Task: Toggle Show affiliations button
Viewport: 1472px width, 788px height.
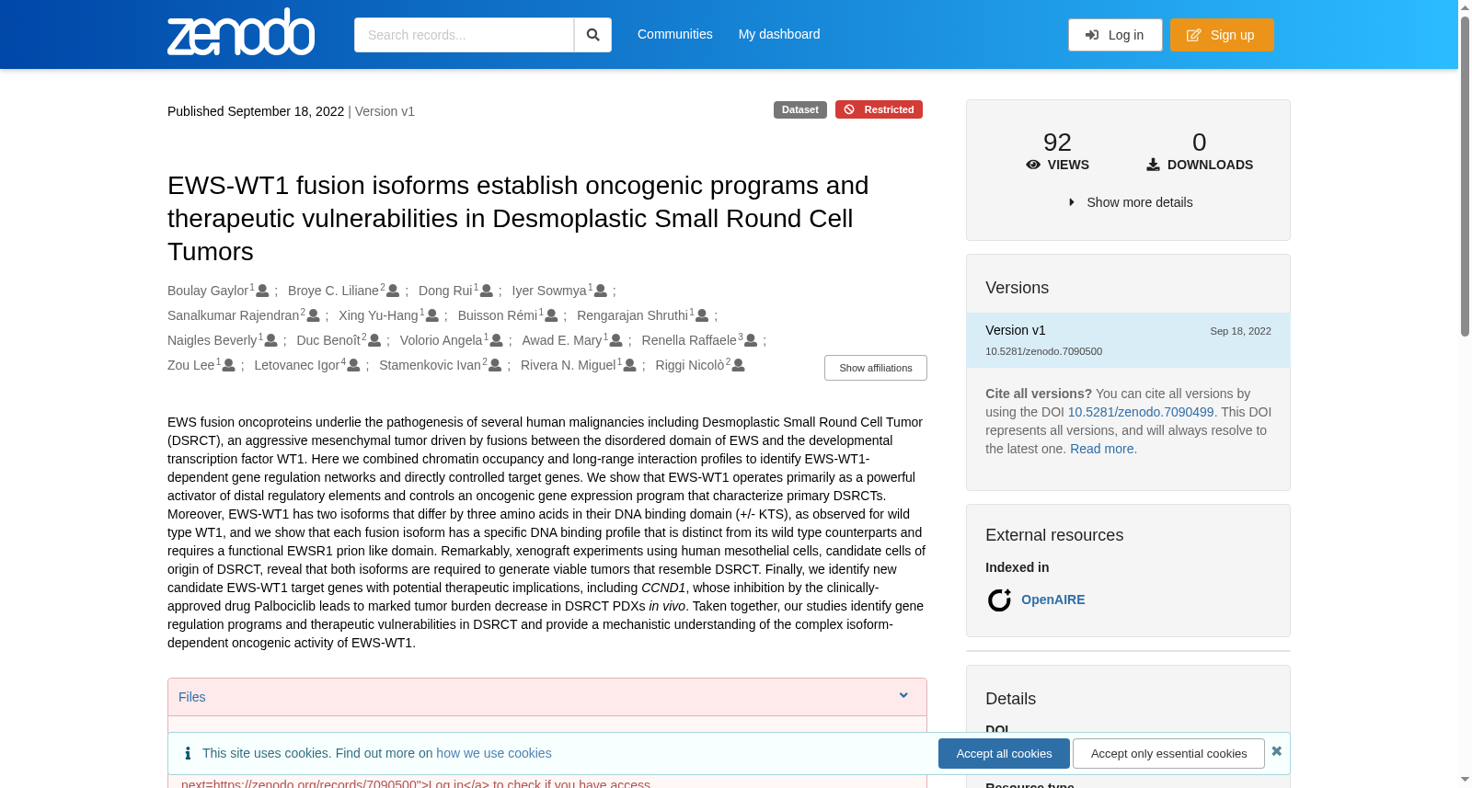Action: [x=875, y=368]
